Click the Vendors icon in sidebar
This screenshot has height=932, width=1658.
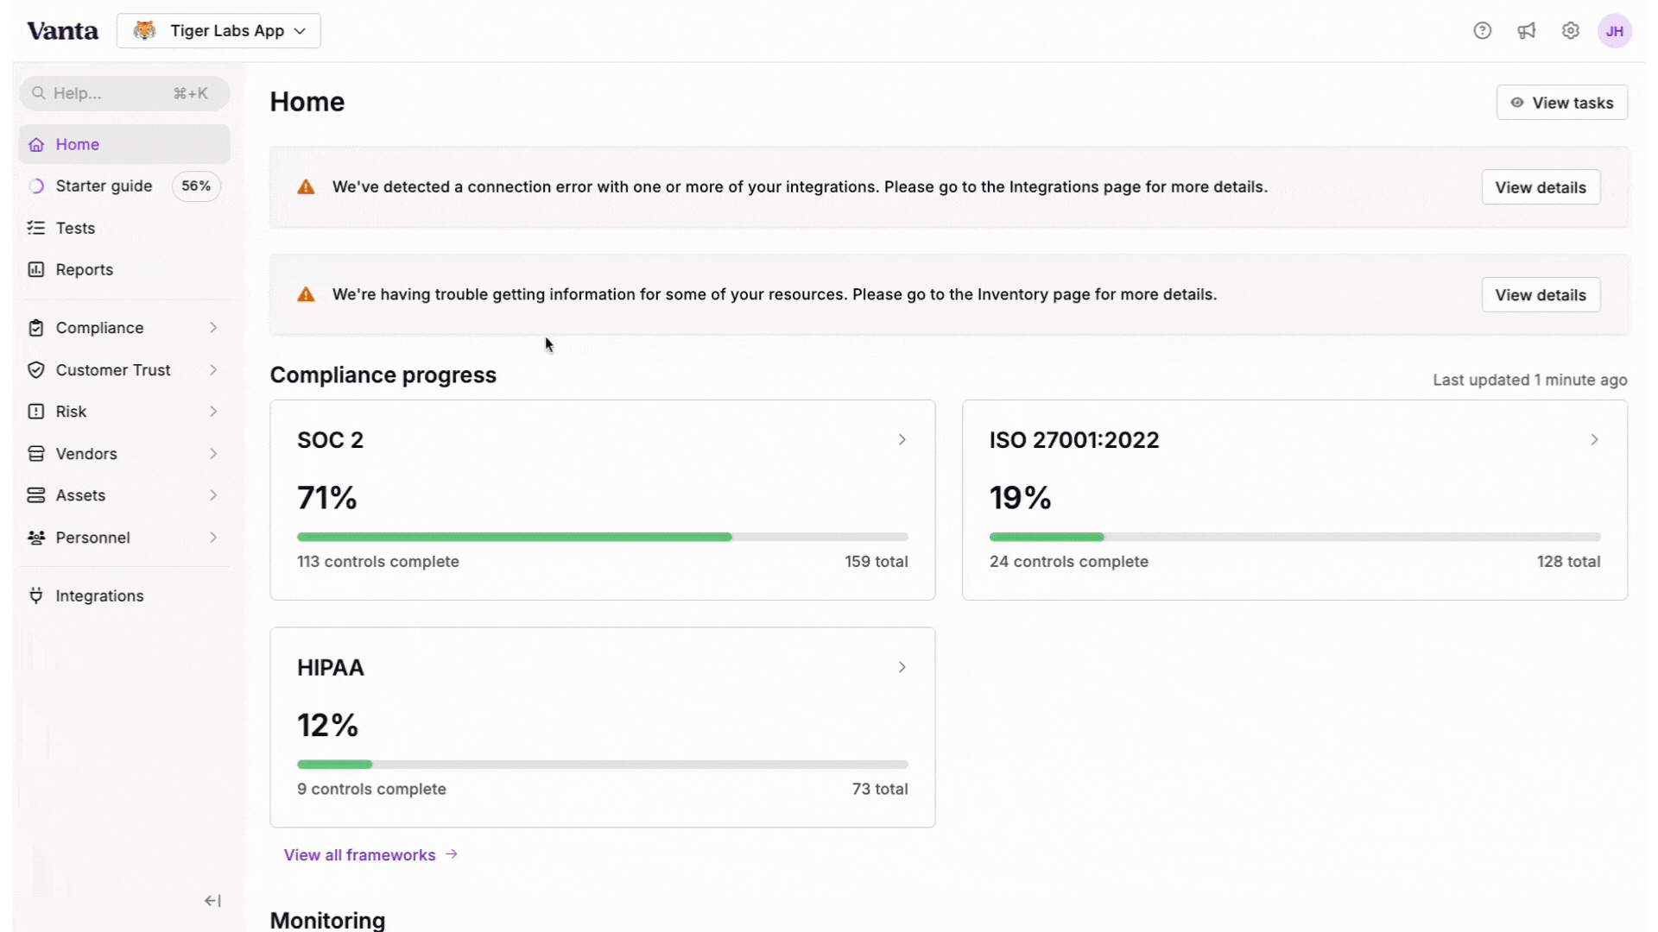(36, 454)
